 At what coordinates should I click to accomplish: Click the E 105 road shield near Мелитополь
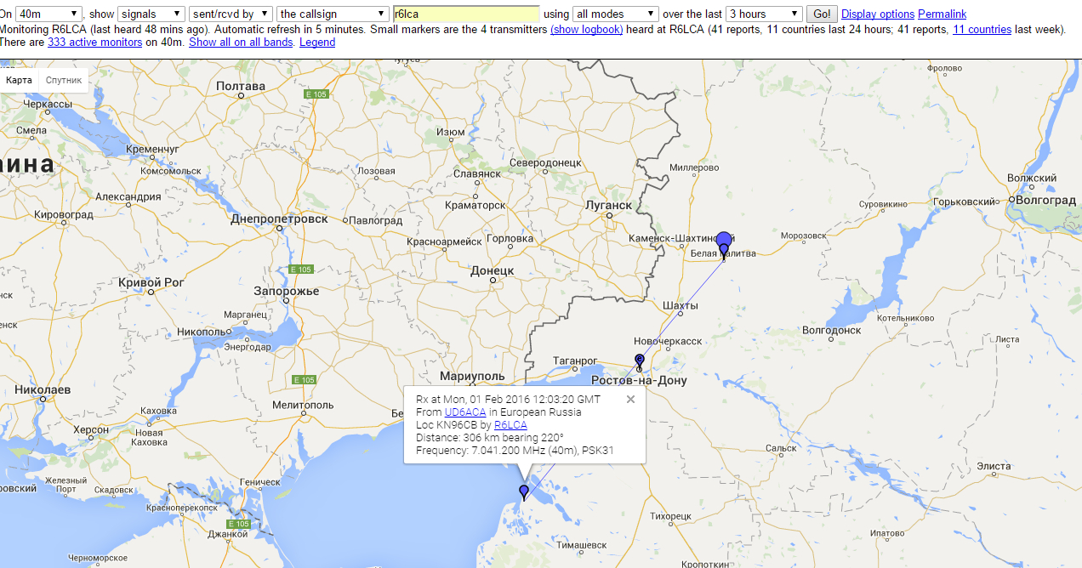(x=305, y=380)
